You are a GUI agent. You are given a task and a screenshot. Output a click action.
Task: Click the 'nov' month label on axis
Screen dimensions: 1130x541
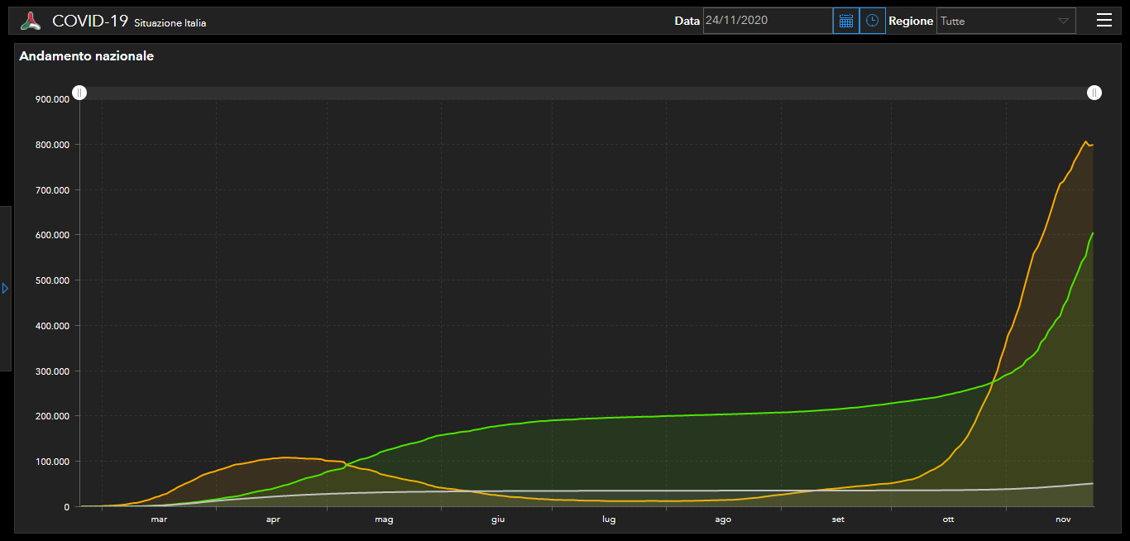point(1063,519)
